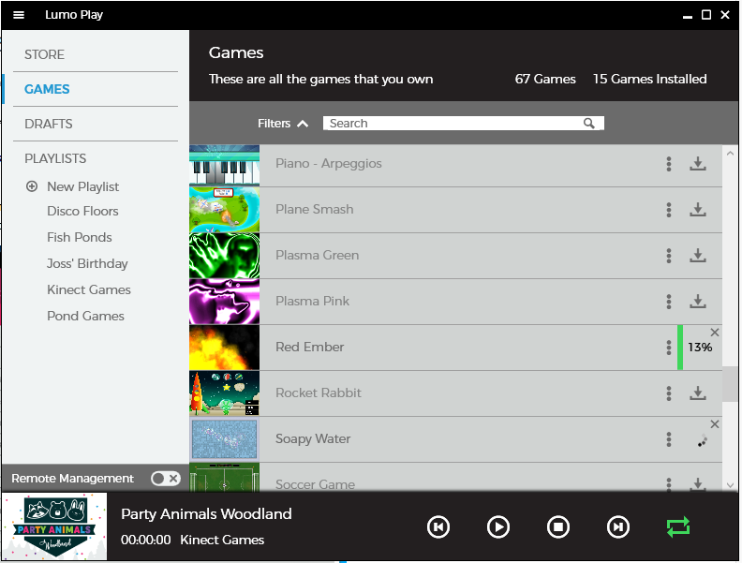742x563 pixels.
Task: Click the Red Ember download progress bar
Action: (x=680, y=348)
